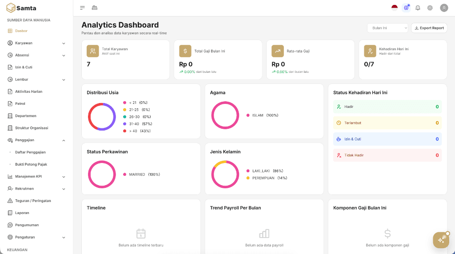Click the PEREMPUAN yellow legend dot
This screenshot has height=254, width=455.
point(248,178)
